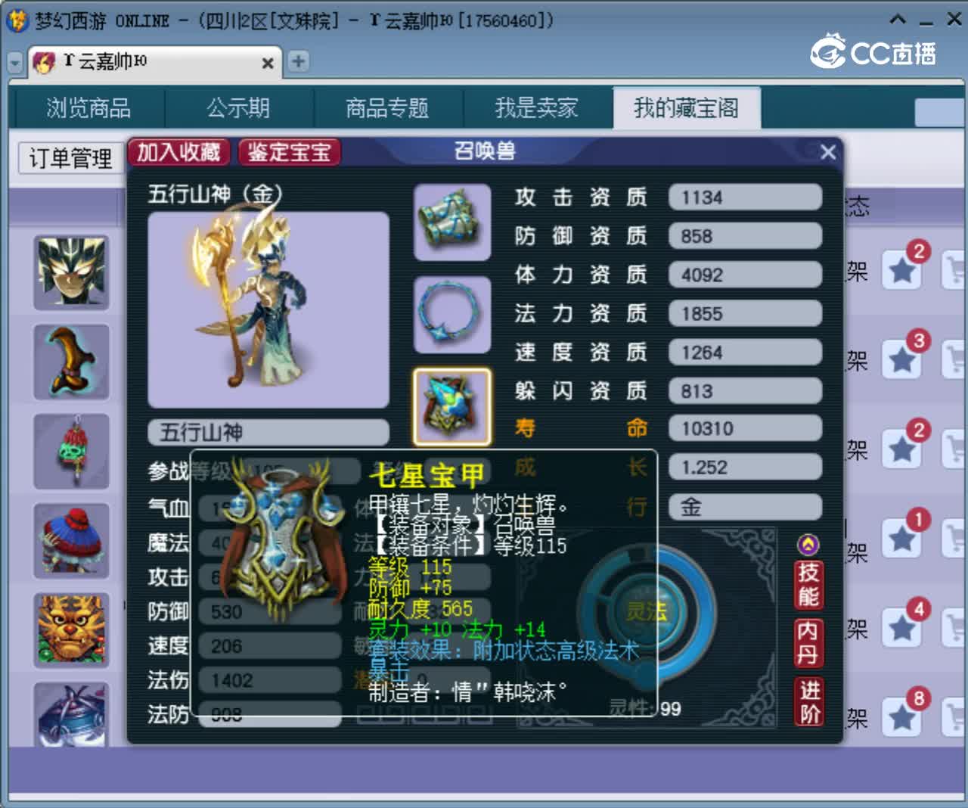The image size is (968, 808).
Task: Click the favorite star with badge 4
Action: pyautogui.click(x=903, y=627)
